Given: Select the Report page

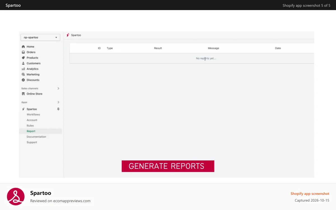Looking at the screenshot, I should coord(40,131).
